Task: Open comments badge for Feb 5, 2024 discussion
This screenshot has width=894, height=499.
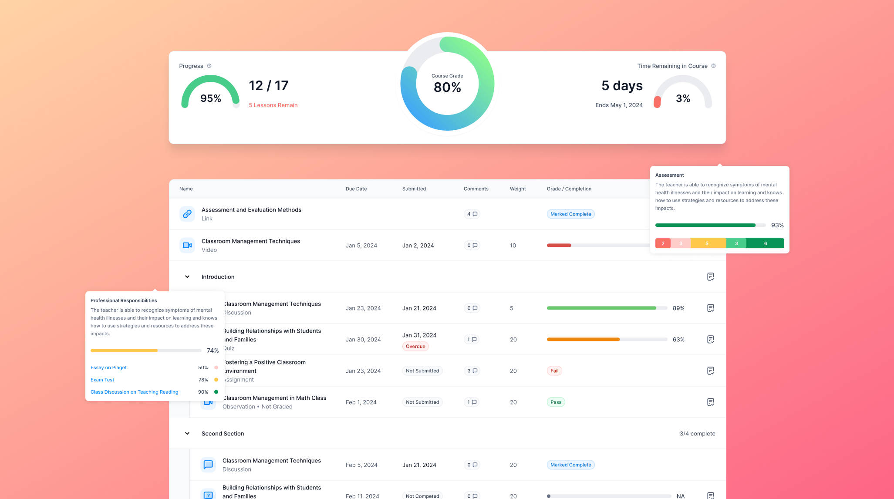Action: (472, 465)
